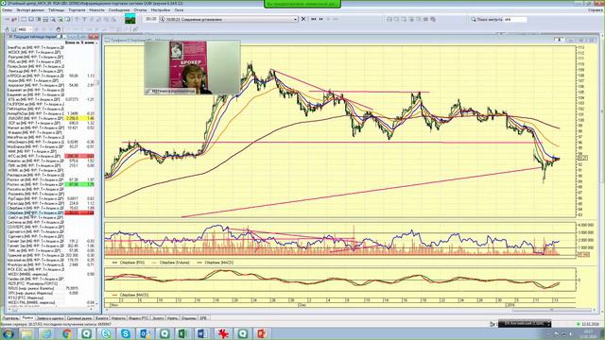Click the server time status bar text
The height and width of the screenshot is (340, 605).
[x=56, y=324]
